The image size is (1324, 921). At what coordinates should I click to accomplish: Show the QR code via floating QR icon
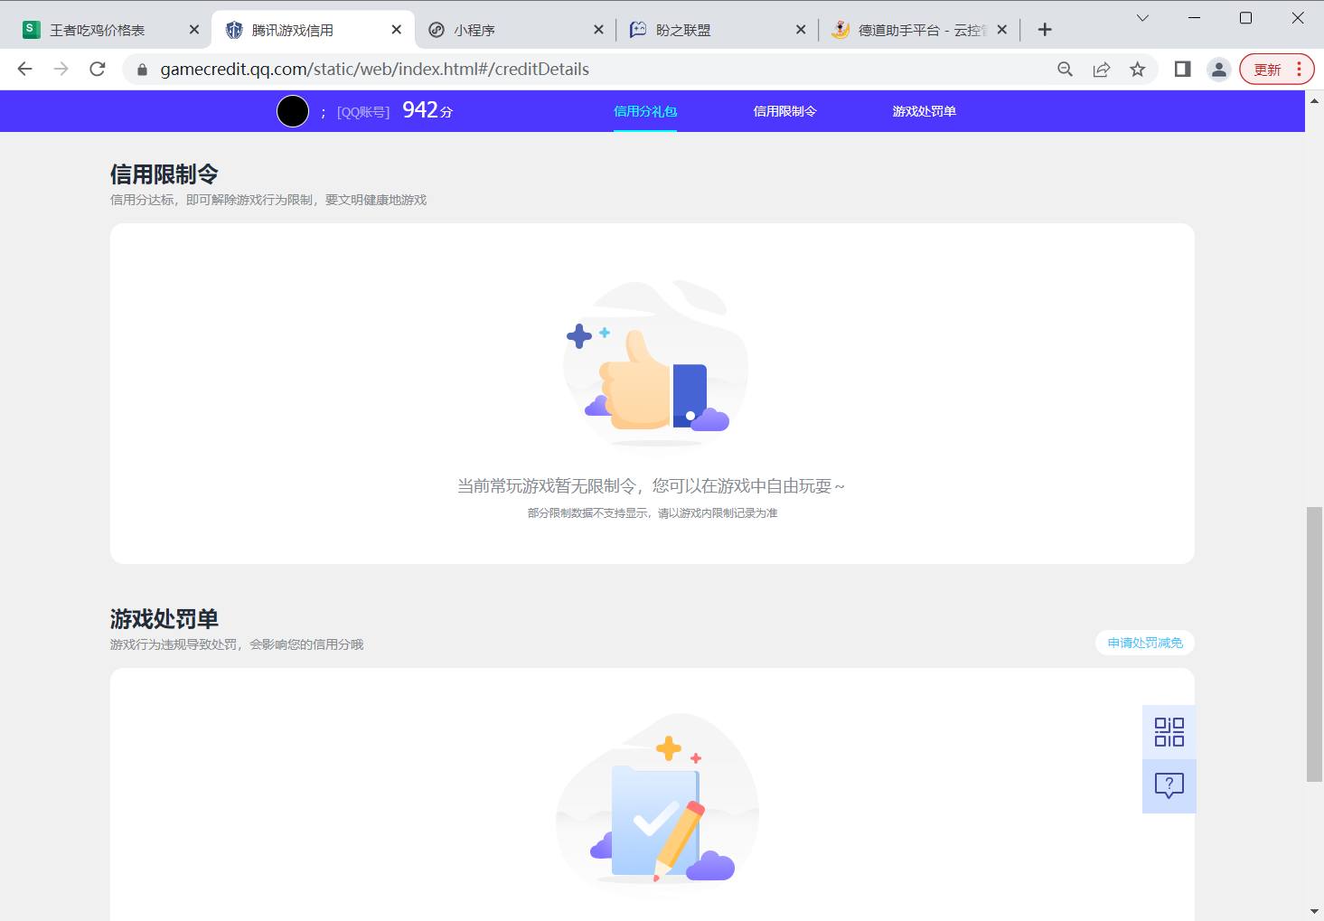coord(1169,730)
